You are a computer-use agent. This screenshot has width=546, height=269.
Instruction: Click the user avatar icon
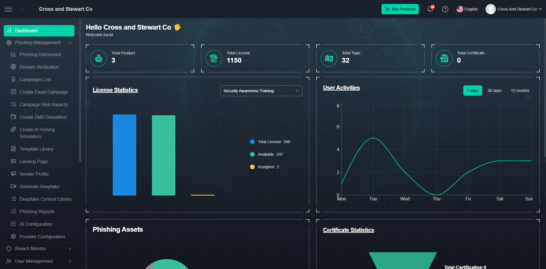[490, 9]
